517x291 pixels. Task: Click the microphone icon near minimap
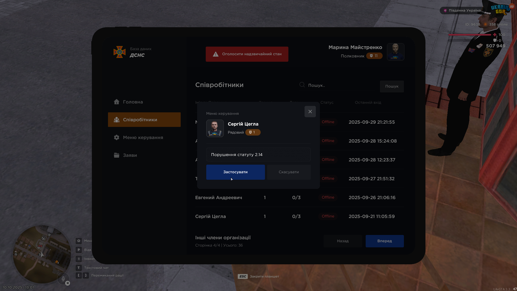pyautogui.click(x=63, y=278)
